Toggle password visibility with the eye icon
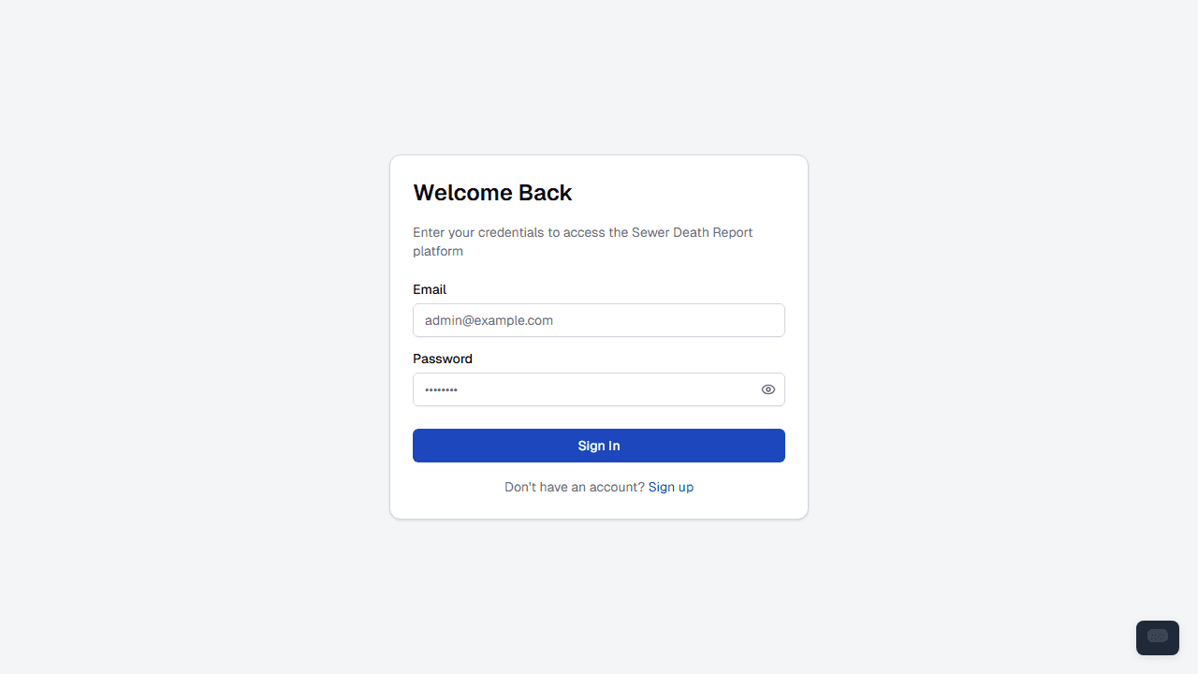Image resolution: width=1198 pixels, height=674 pixels. (768, 389)
